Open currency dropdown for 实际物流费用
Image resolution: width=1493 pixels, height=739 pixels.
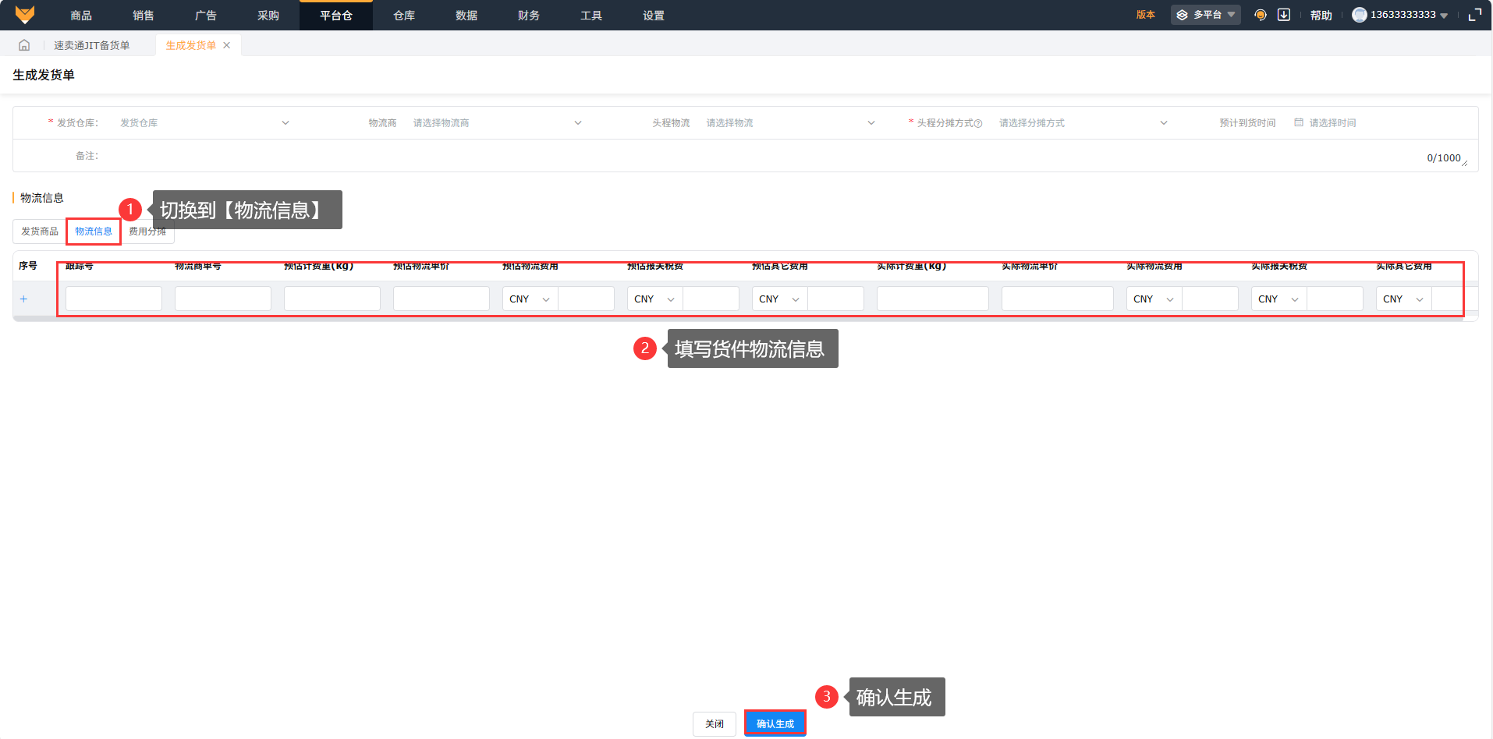pos(1154,299)
